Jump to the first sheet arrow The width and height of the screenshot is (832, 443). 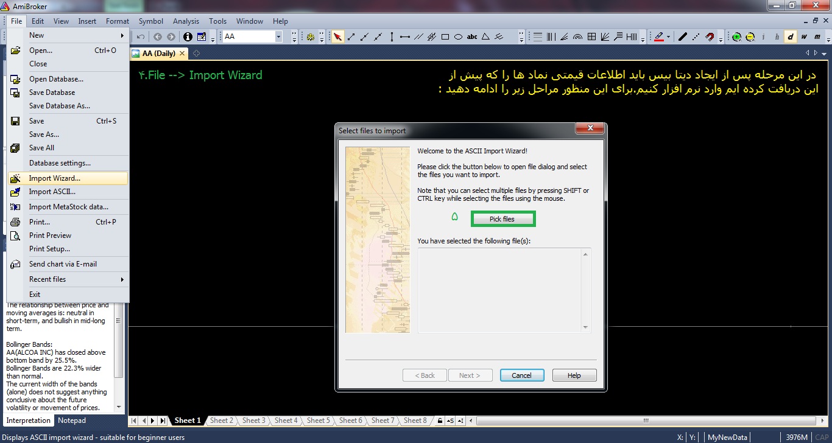coord(134,420)
